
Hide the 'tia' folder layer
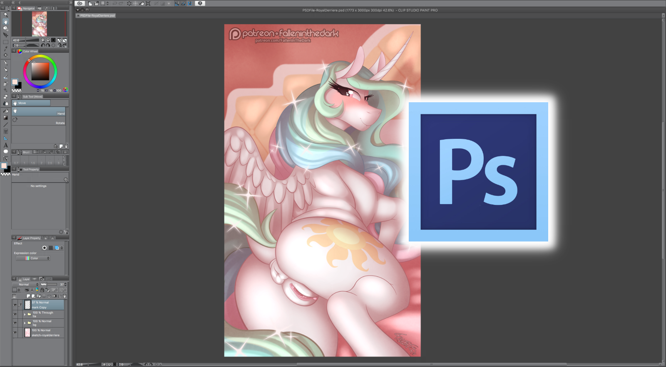(x=15, y=314)
